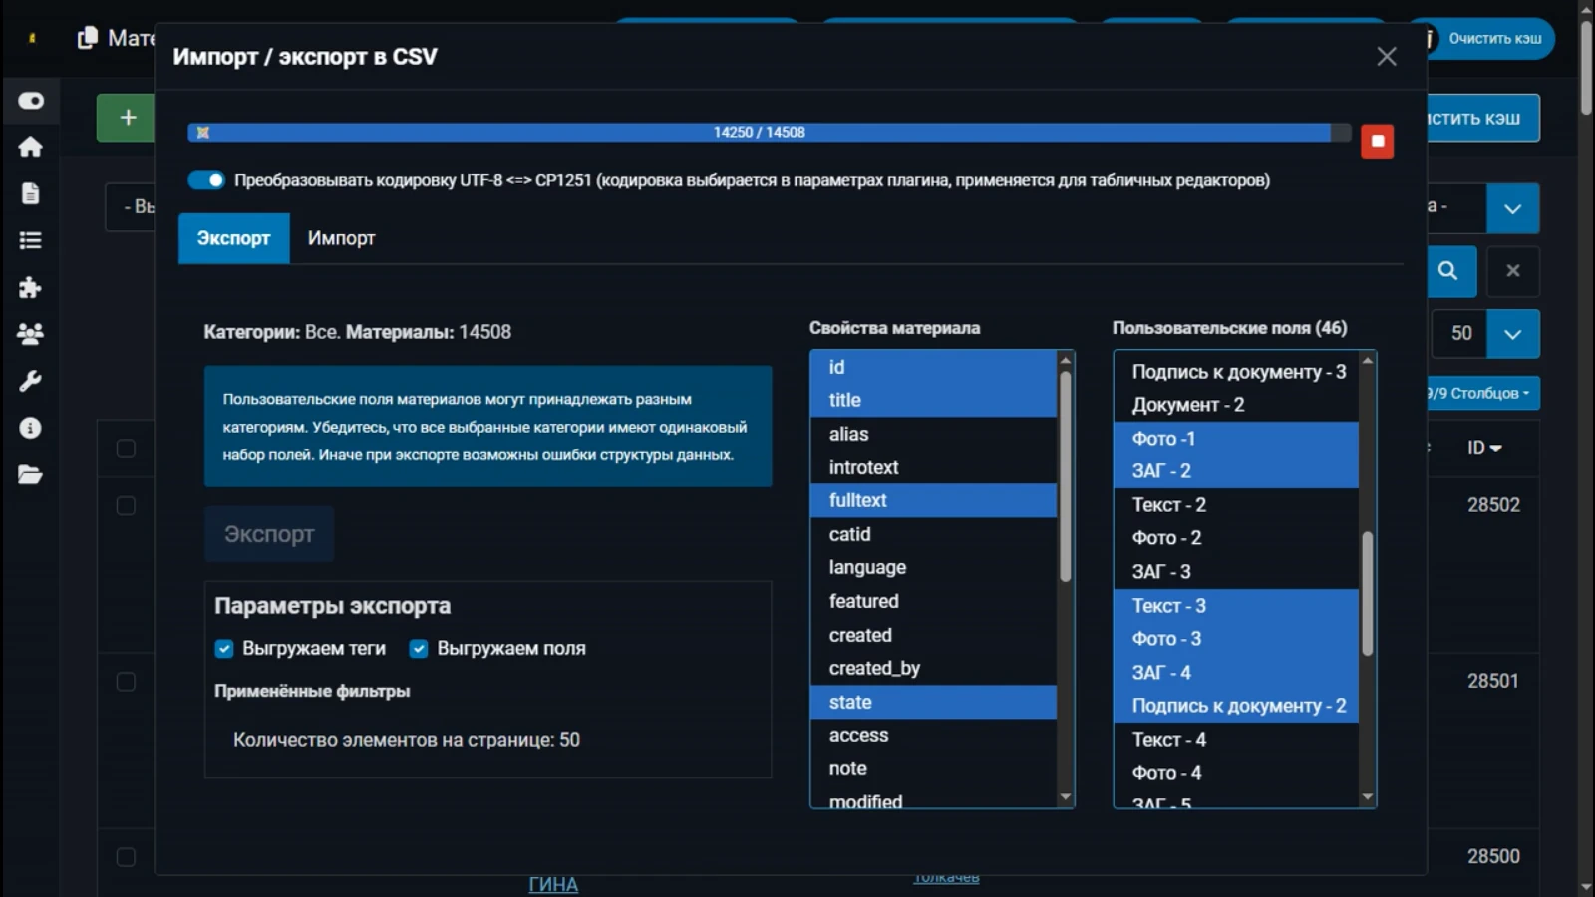
Task: Click the list menu icon in sidebar
Action: [30, 240]
